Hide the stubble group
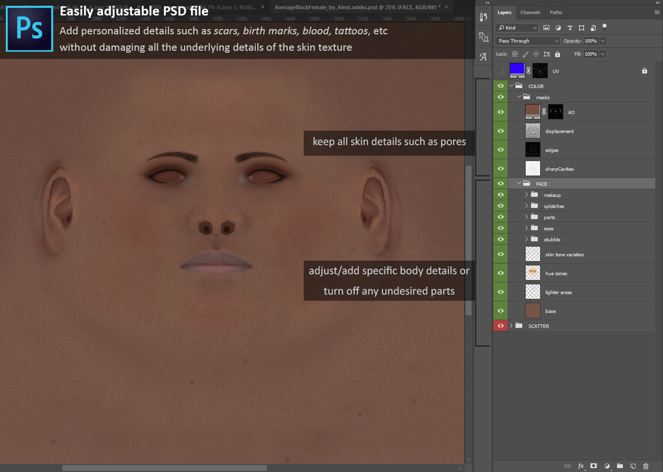 pyautogui.click(x=501, y=239)
